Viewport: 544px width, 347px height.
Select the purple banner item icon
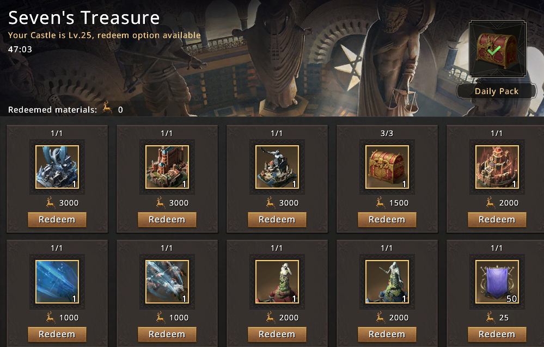pyautogui.click(x=497, y=282)
